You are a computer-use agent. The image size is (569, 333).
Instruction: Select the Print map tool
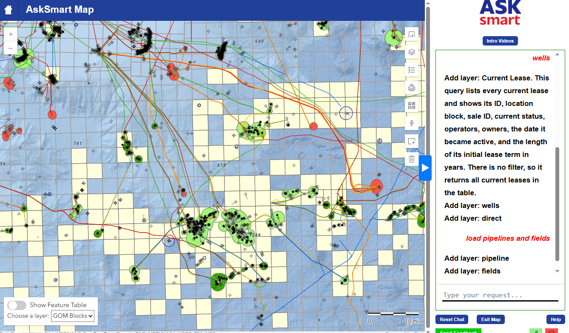pos(411,88)
